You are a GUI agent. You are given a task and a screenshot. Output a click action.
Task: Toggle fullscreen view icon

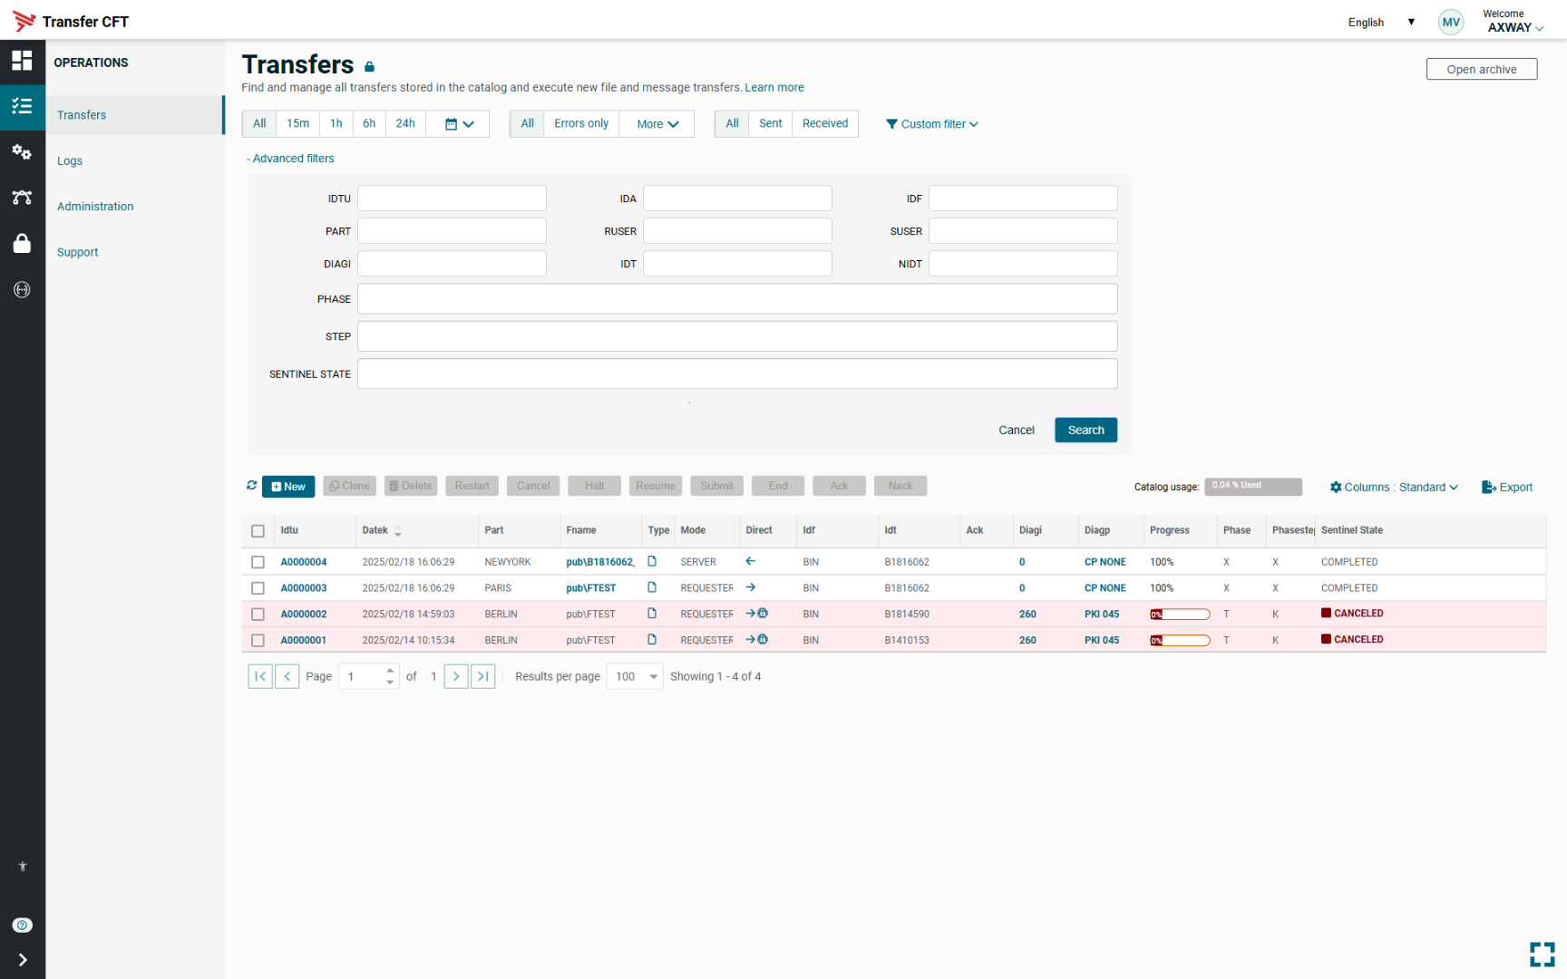point(1543,955)
